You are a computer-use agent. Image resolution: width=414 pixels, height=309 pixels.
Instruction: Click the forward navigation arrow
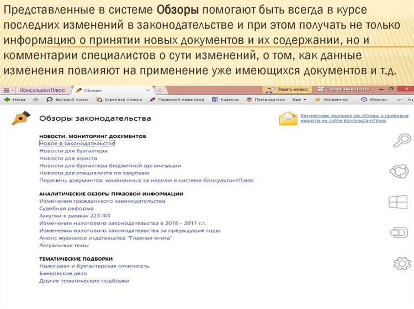[x=36, y=100]
